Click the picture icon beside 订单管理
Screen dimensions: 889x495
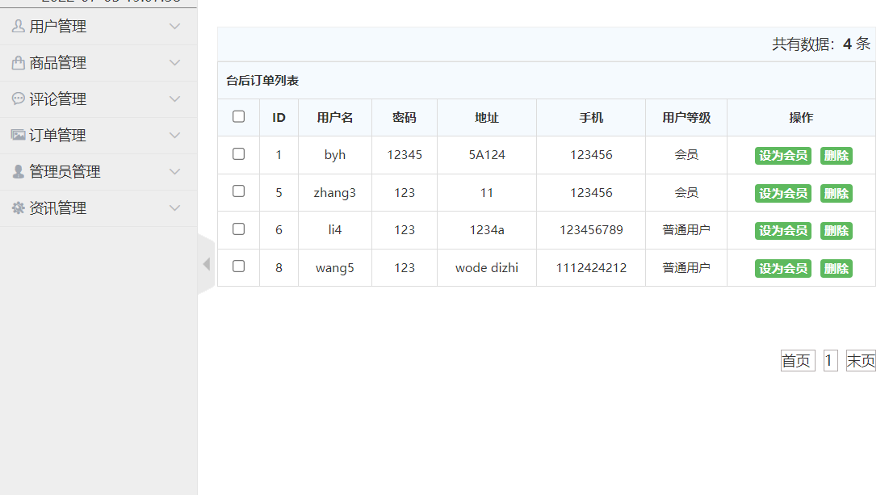(x=18, y=135)
